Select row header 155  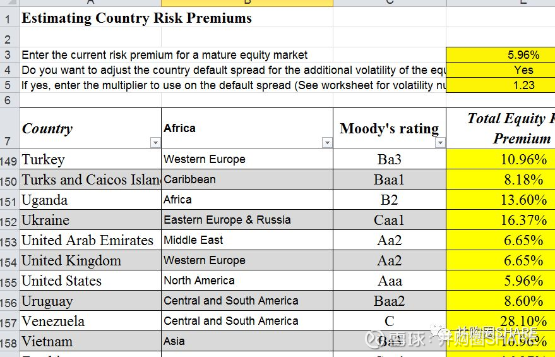[9, 281]
